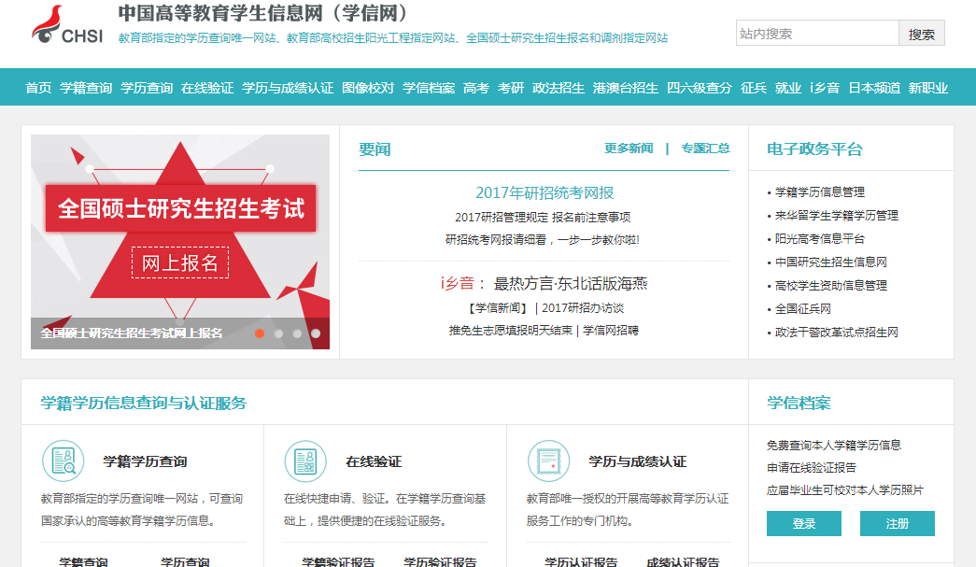Viewport: 976px width, 567px height.
Task: Open 阳光高考信息平台 in the e-government list
Action: (820, 239)
